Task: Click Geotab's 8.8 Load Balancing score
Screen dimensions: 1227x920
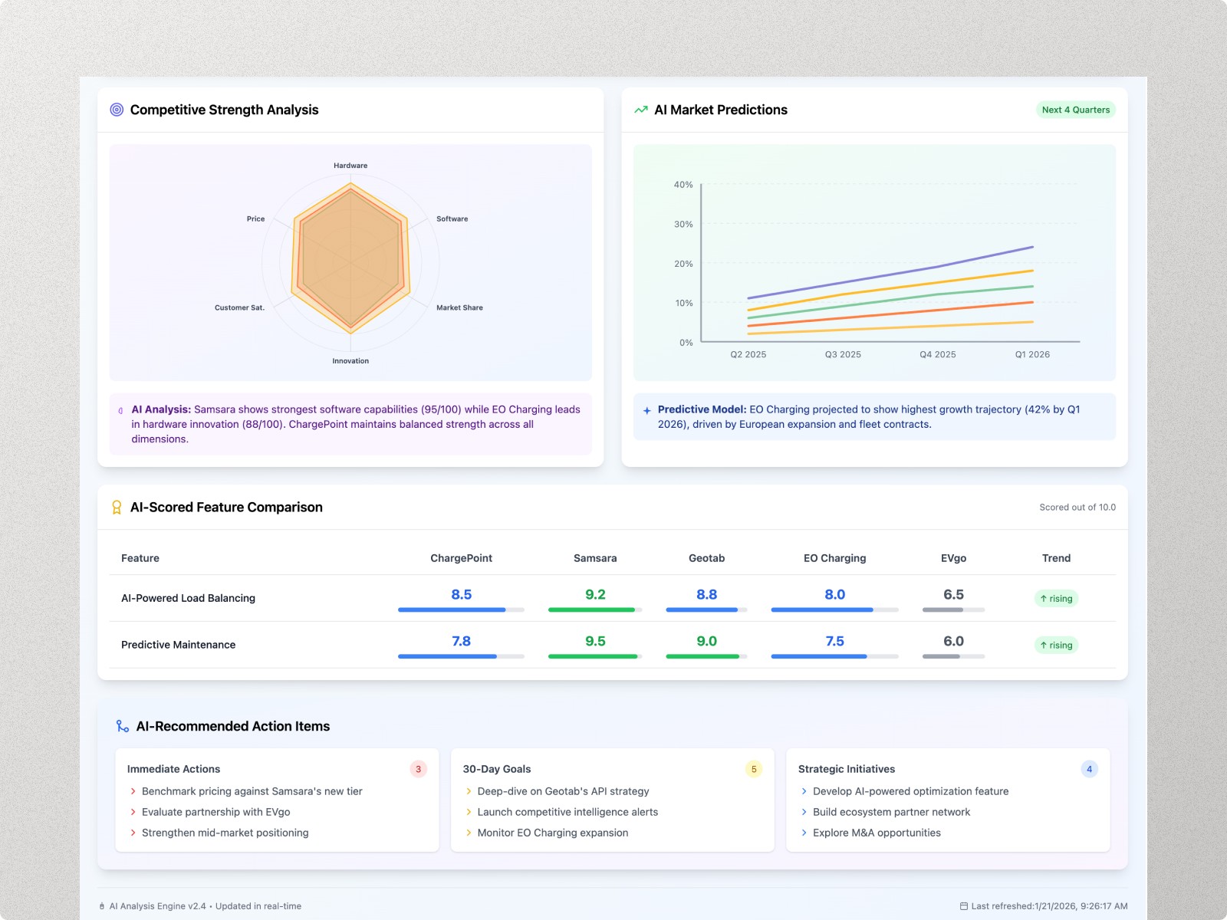Action: (x=706, y=594)
